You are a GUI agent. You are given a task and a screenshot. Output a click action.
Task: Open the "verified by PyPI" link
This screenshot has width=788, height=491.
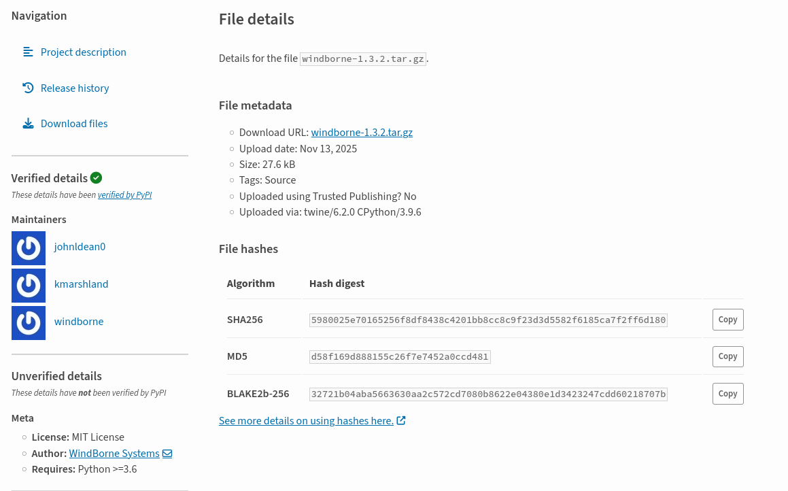(124, 195)
